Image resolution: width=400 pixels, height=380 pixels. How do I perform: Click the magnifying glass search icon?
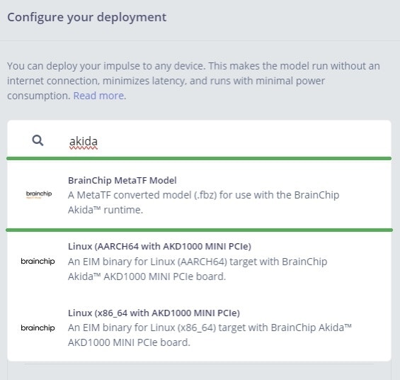38,140
